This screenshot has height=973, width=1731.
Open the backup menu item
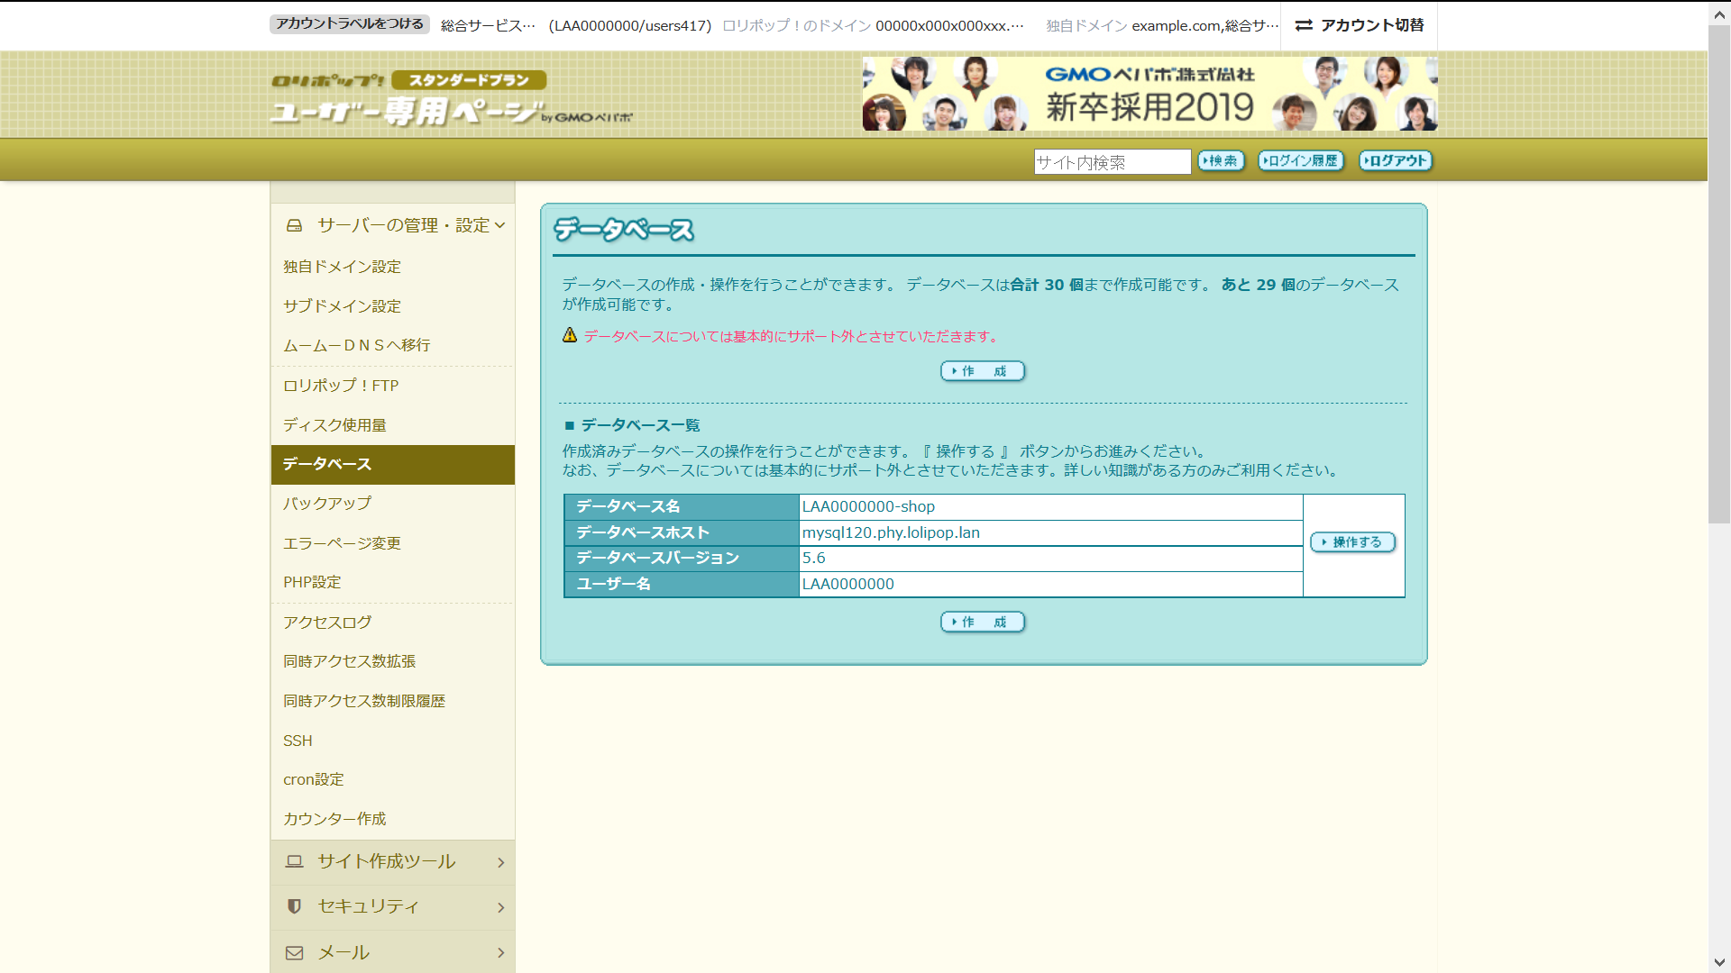tap(327, 504)
